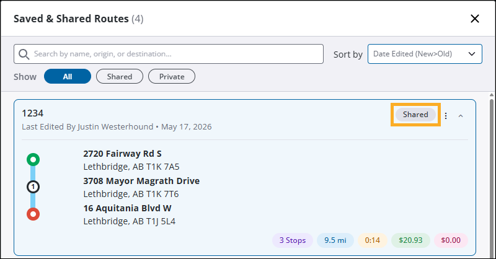This screenshot has width=496, height=259.
Task: Click the $20.93 cost badge
Action: [410, 240]
